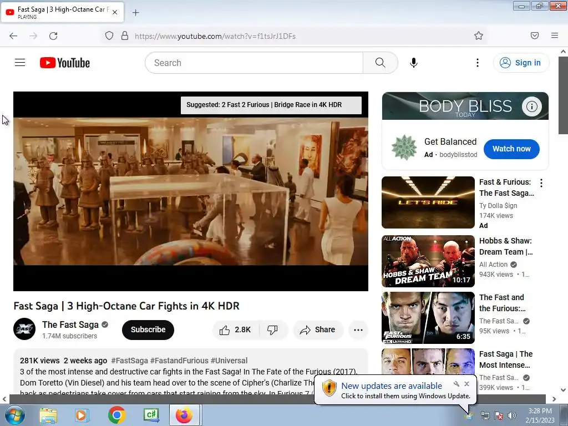Click the search magnifier button
Screen dimensions: 568x426
pos(381,63)
